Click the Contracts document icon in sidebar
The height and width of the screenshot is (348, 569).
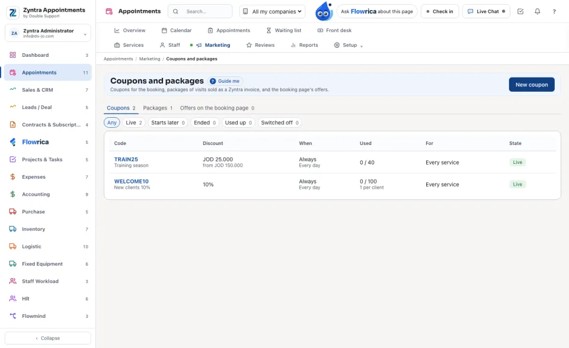[x=12, y=125]
